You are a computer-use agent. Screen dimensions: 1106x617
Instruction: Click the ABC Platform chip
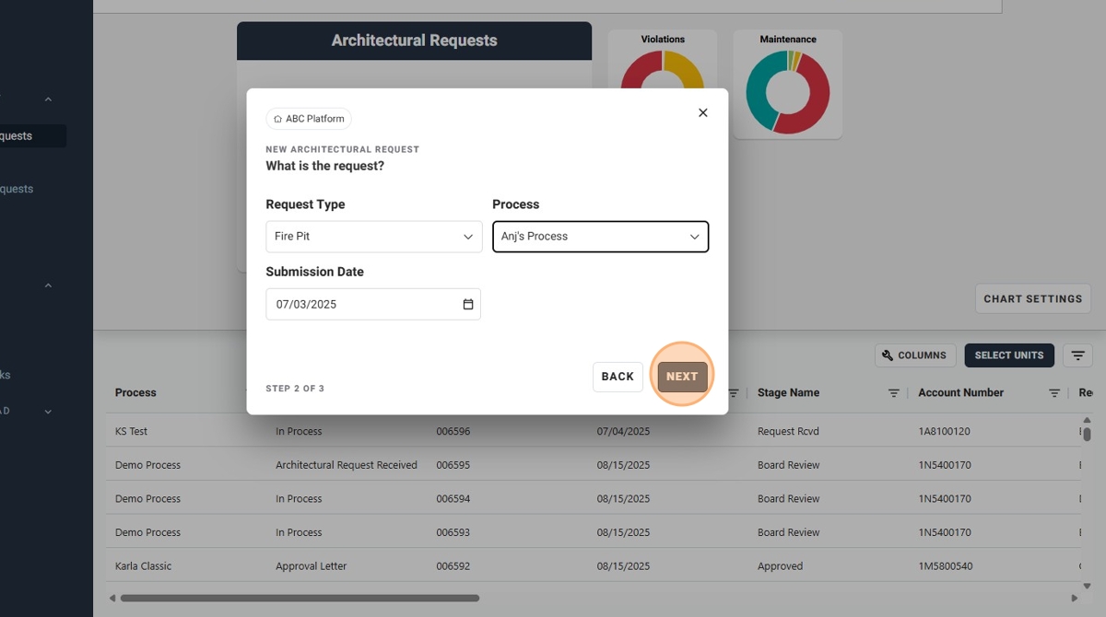[309, 119]
